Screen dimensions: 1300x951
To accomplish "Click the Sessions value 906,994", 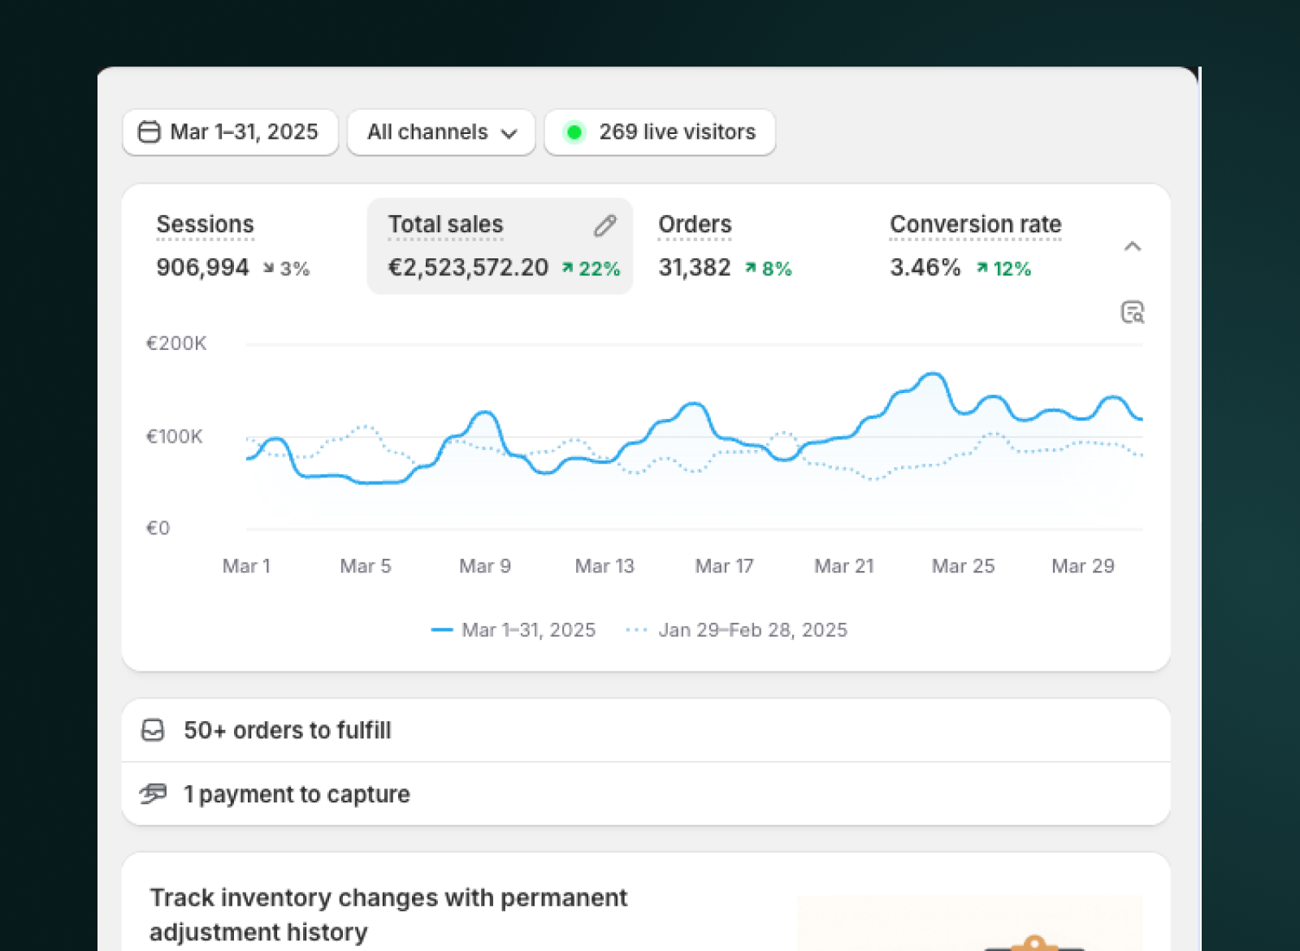I will [202, 267].
